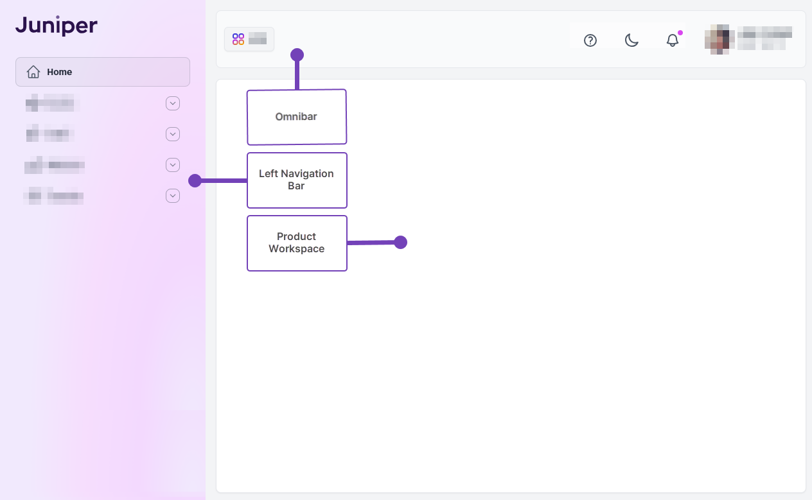Click the Product Workspace callout box

[x=297, y=243]
